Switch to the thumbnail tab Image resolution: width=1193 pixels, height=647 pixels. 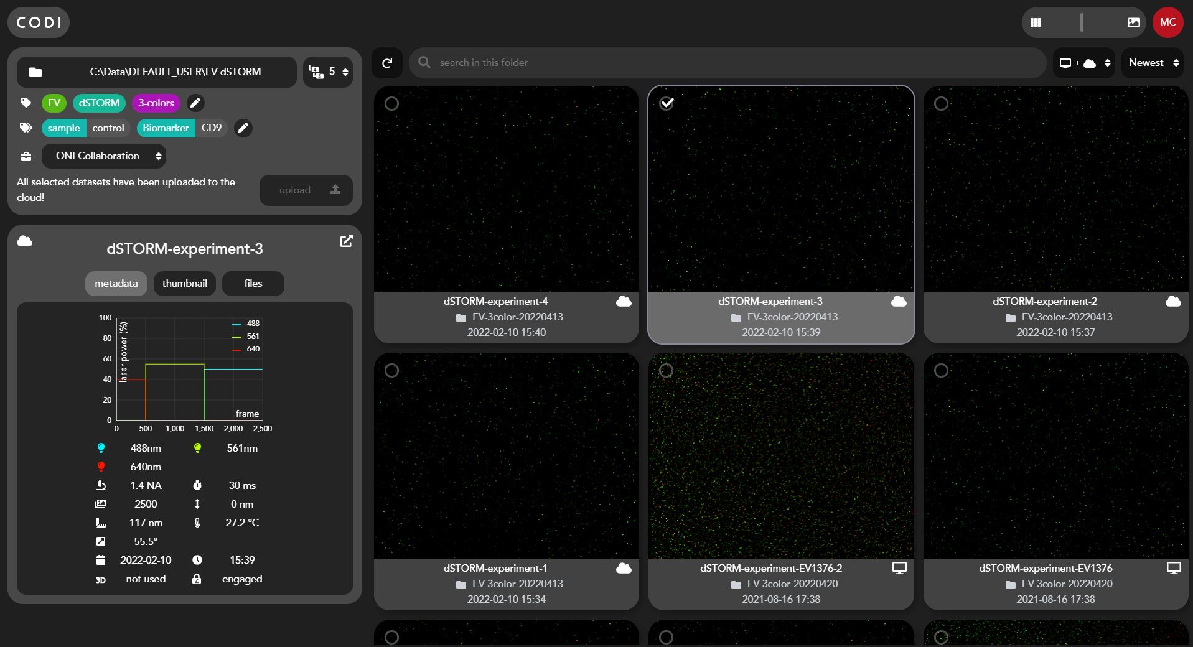point(185,284)
